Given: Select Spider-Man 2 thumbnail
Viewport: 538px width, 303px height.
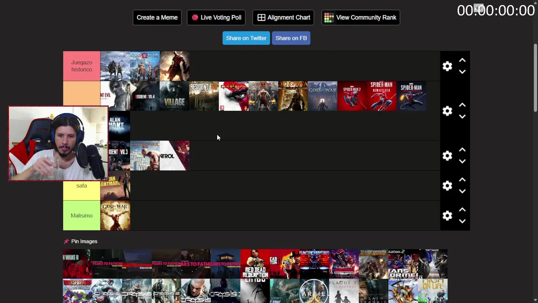Looking at the screenshot, I should [x=352, y=96].
